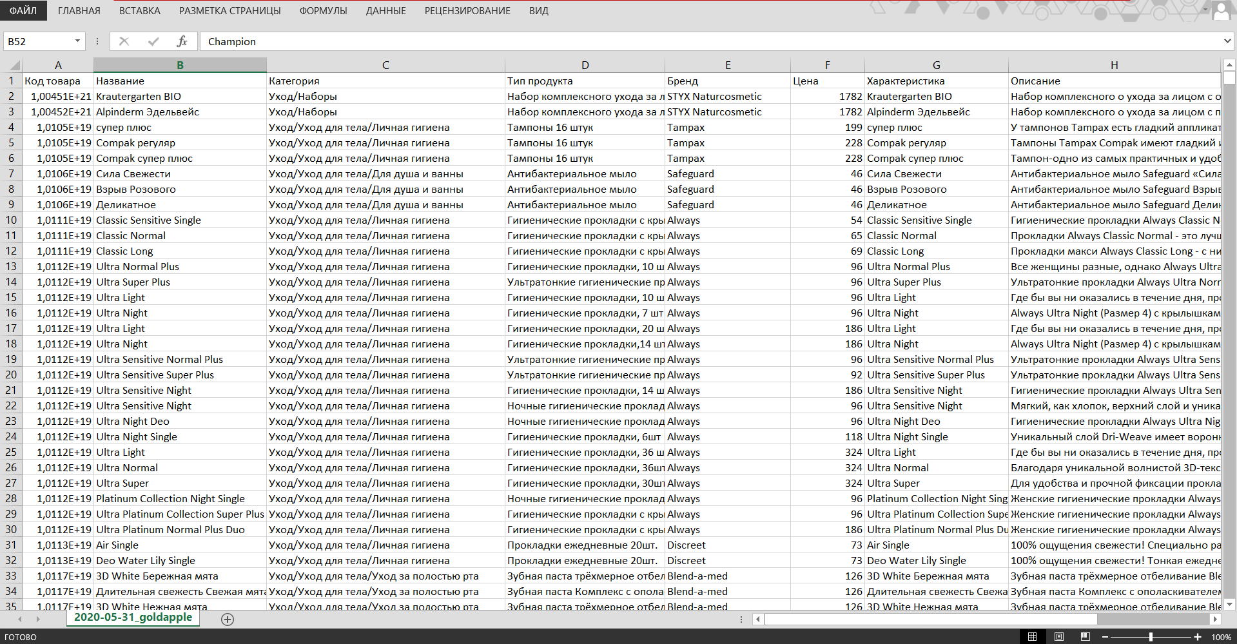This screenshot has width=1237, height=644.
Task: Select column C header
Action: 385,65
